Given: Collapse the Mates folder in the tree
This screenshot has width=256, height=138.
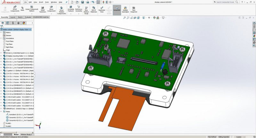Looking at the screenshot, I should 2,111.
